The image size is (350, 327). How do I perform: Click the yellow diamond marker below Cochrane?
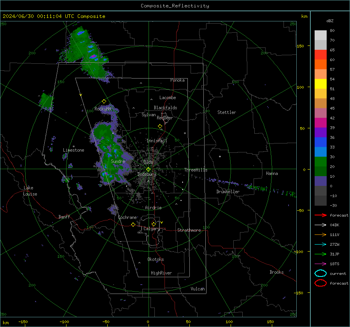133,225
